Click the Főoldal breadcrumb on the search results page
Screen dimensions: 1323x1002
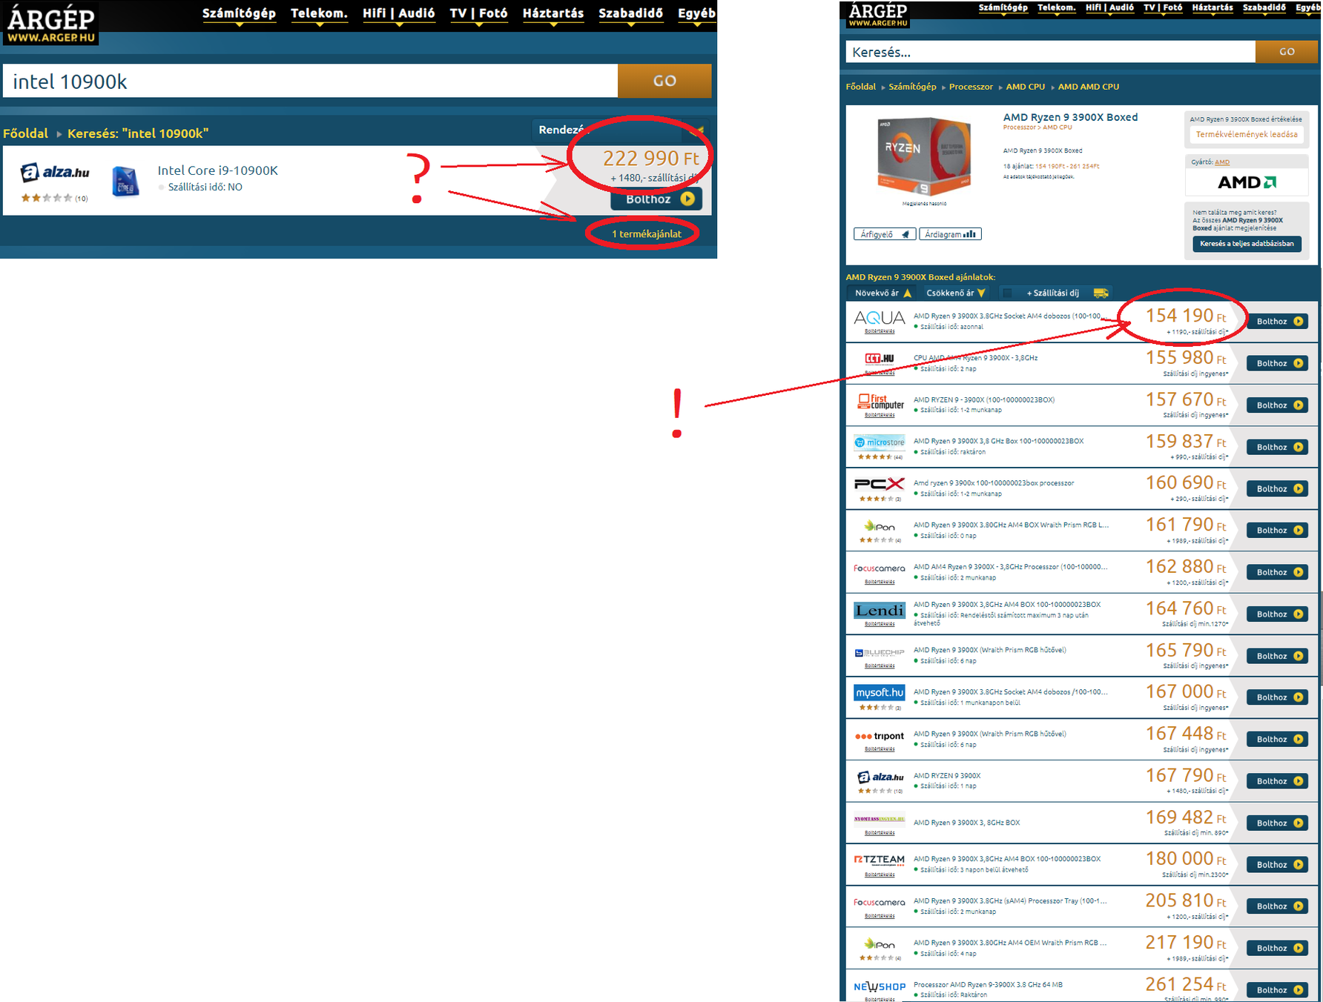point(25,133)
